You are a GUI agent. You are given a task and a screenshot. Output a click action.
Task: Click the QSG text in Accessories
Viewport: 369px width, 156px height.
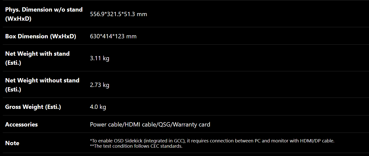165,124
